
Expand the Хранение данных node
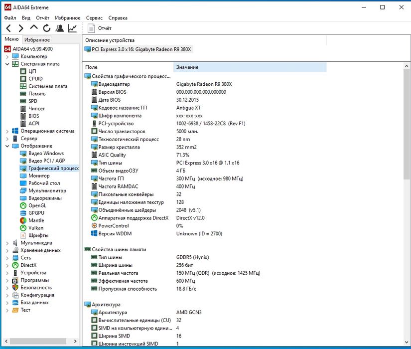tap(7, 250)
